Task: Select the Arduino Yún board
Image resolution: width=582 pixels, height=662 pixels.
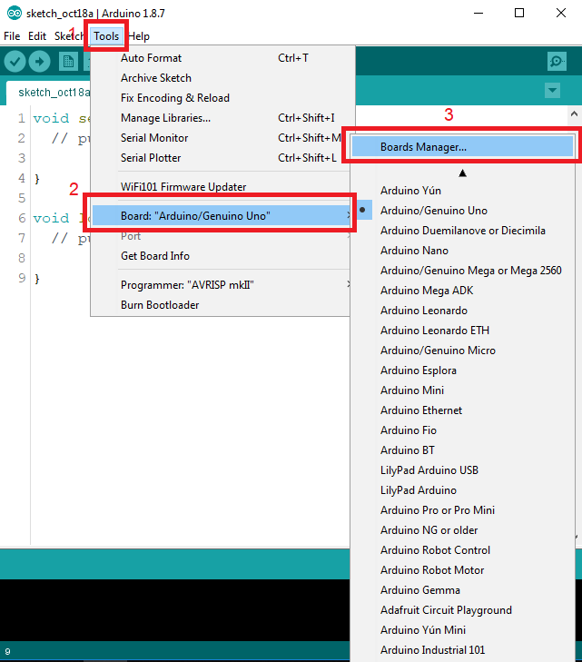Action: tap(462, 191)
